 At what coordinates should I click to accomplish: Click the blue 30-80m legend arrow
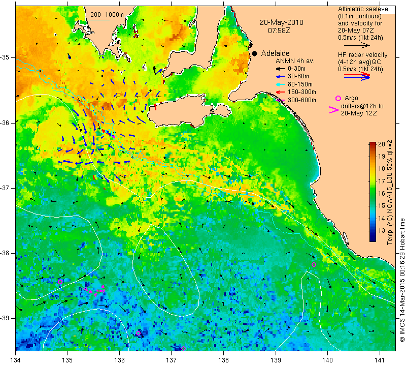pos(280,77)
